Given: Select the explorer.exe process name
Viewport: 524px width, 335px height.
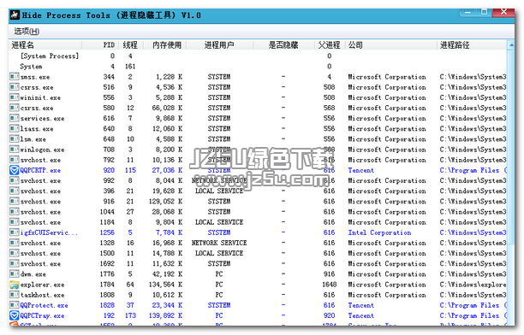Looking at the screenshot, I should (x=43, y=285).
